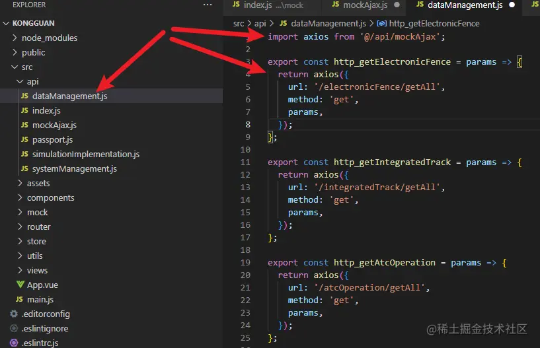
Task: Click the '/electronicFence/getAll' url string
Action: 377,87
